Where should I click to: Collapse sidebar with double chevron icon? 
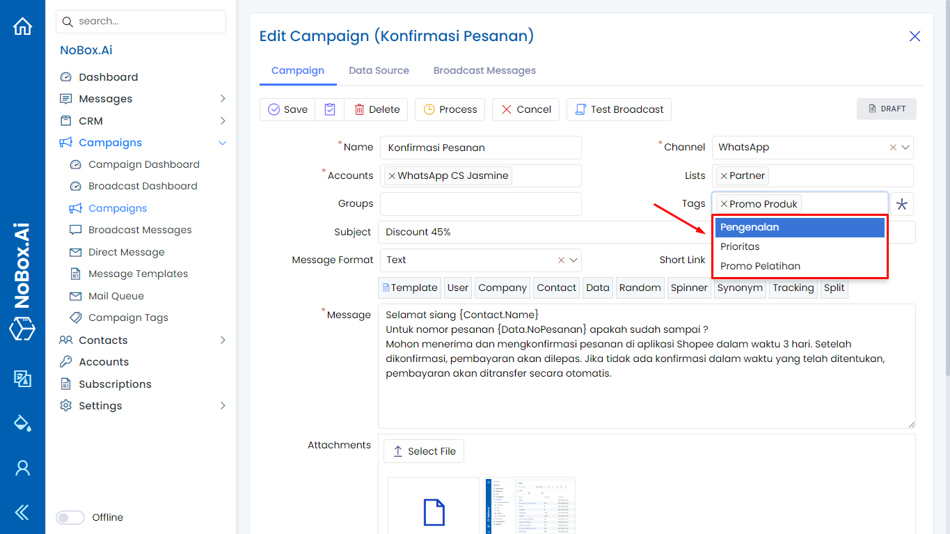pos(22,513)
